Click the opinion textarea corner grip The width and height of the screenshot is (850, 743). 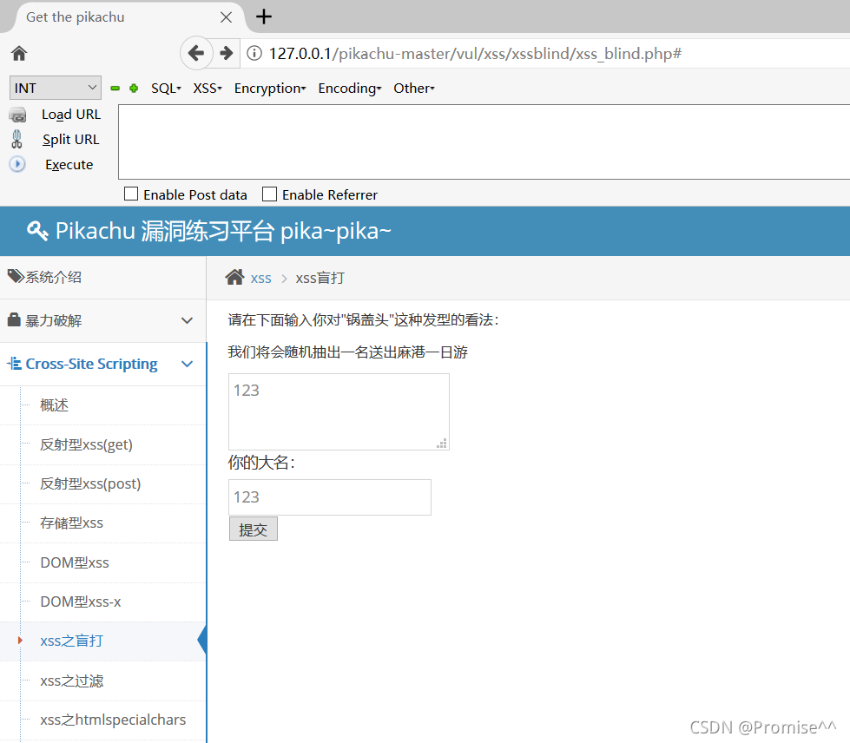[x=442, y=444]
